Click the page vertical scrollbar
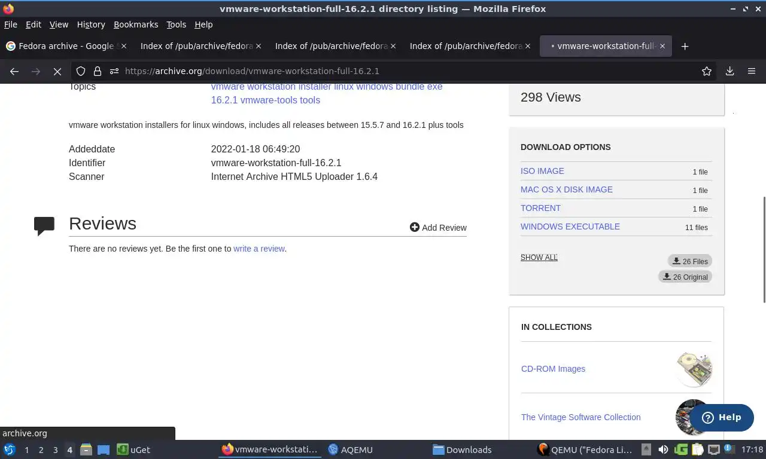Image resolution: width=766 pixels, height=459 pixels. point(763,250)
